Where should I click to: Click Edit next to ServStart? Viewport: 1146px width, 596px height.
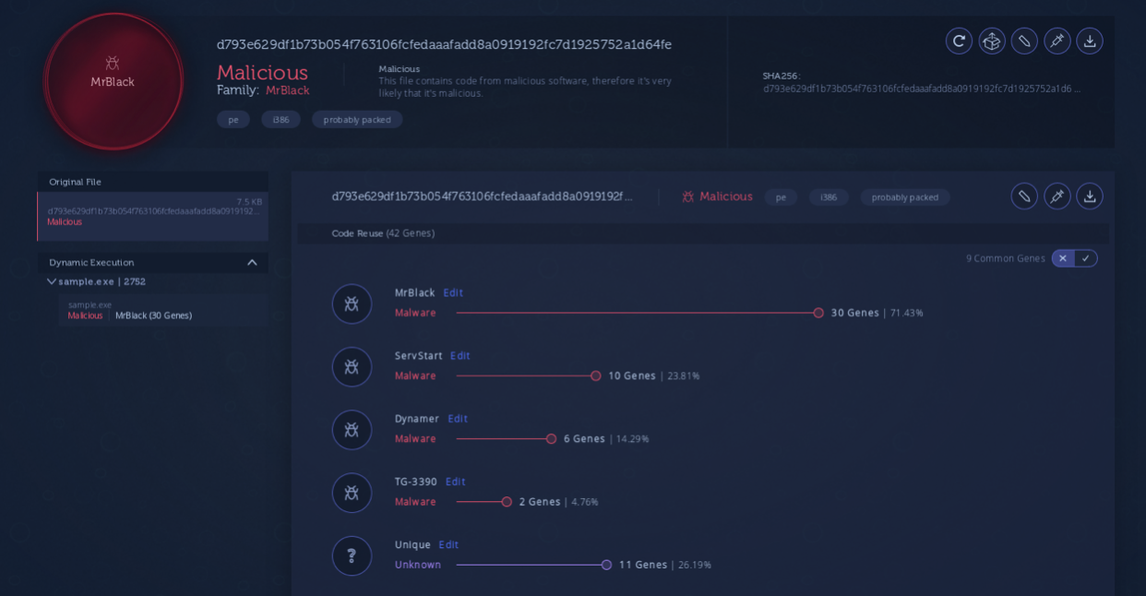tap(460, 356)
